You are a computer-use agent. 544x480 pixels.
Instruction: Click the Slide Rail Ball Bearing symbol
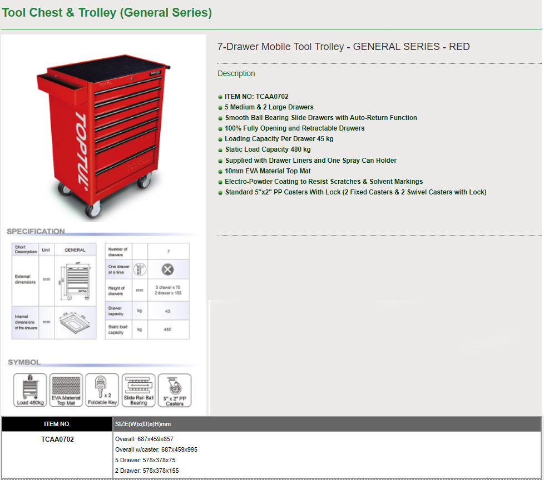[139, 389]
